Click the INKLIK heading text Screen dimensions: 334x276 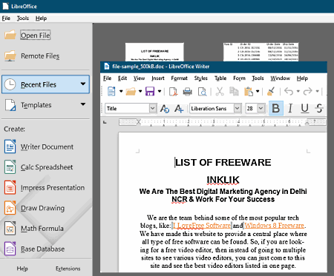pyautogui.click(x=223, y=180)
